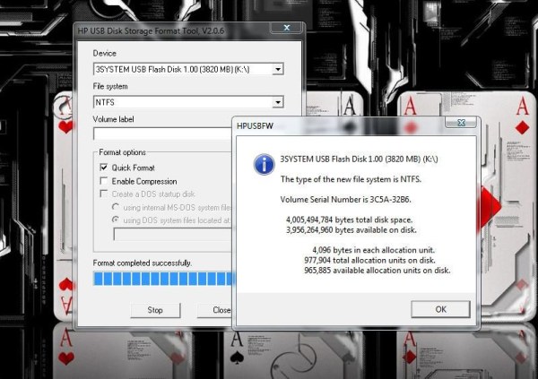This screenshot has width=538, height=379.
Task: Click the 'File system' label
Action: point(110,86)
